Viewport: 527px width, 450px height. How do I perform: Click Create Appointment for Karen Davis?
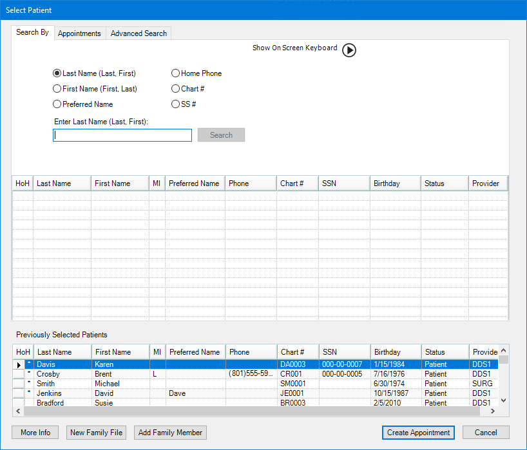tap(418, 432)
